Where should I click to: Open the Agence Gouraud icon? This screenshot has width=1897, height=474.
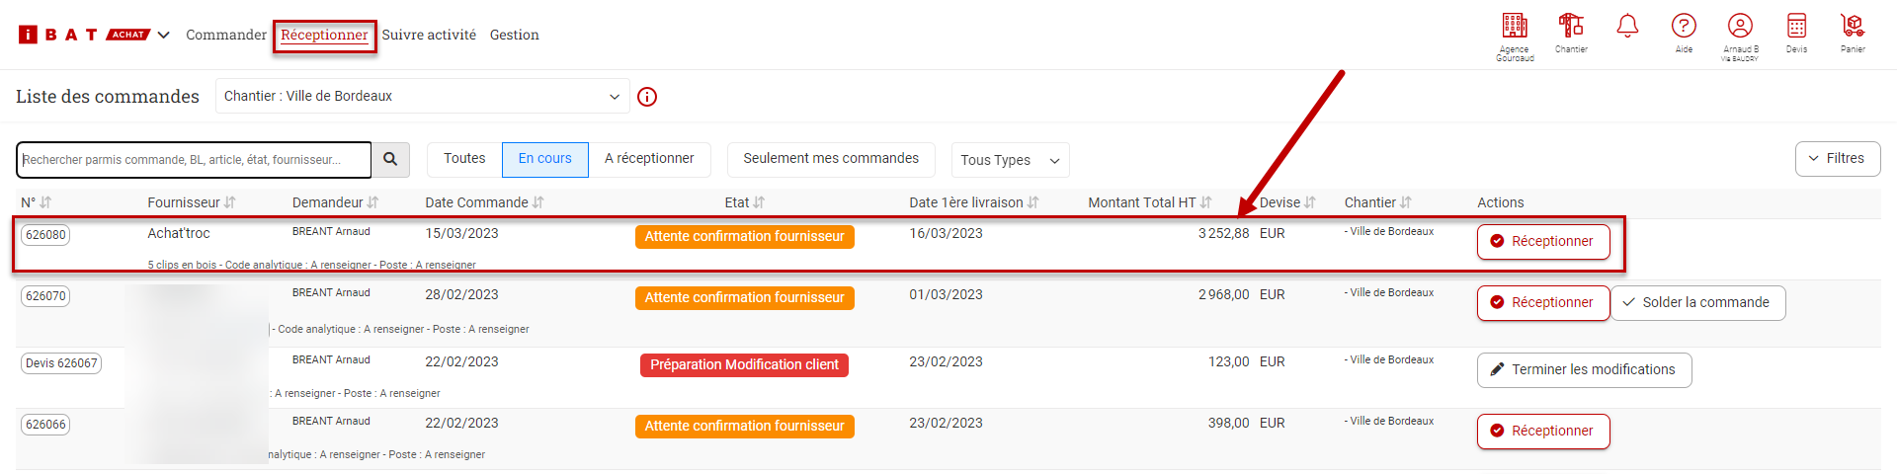[1514, 27]
